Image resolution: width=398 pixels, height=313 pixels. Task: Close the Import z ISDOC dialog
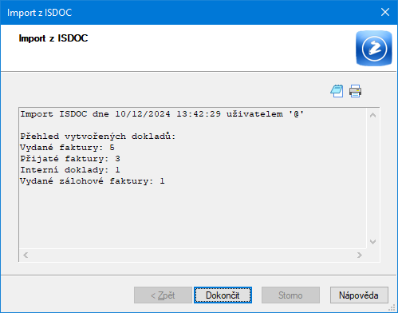coord(385,12)
